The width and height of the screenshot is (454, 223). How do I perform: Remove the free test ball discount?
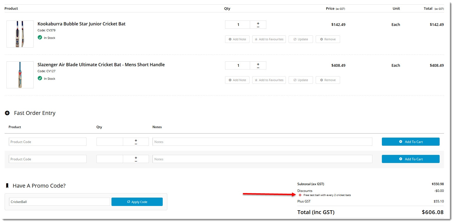[x=300, y=195]
